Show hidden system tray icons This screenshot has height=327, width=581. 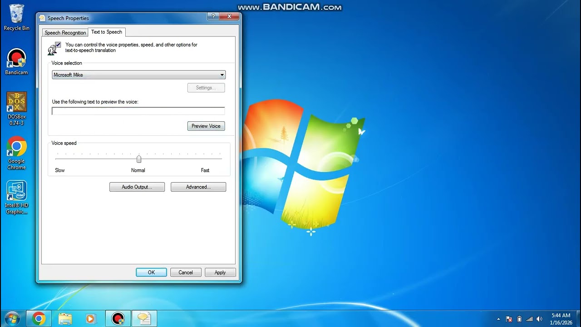[x=499, y=319]
